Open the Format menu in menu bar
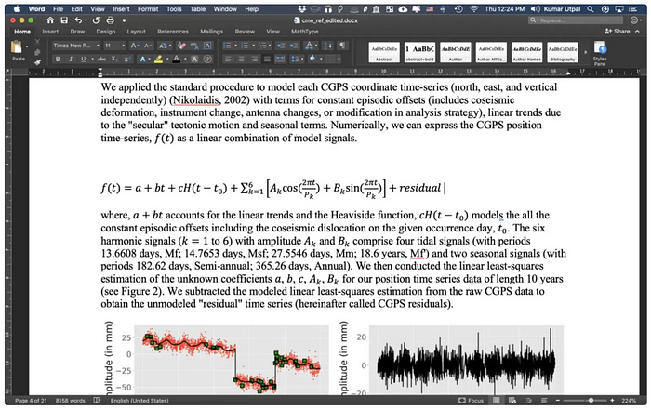651x410 pixels. point(148,8)
